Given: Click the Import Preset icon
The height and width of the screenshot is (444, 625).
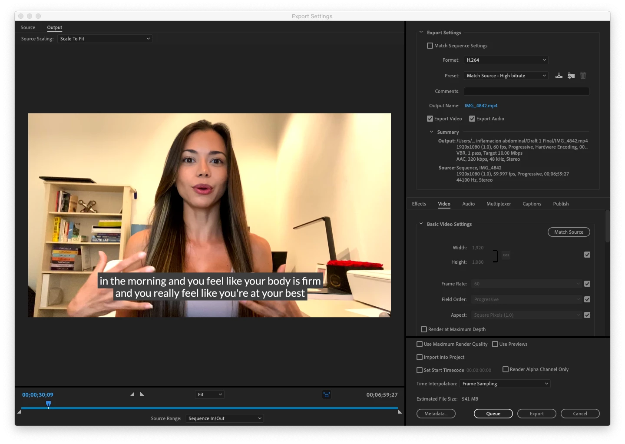Looking at the screenshot, I should [x=571, y=76].
